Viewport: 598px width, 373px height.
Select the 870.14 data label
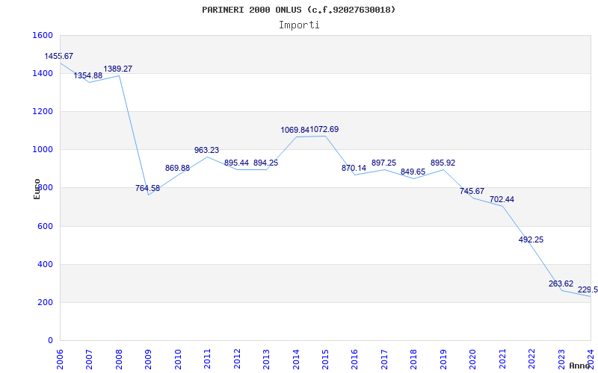[354, 168]
